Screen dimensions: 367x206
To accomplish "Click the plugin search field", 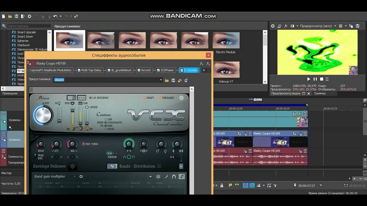I will [x=29, y=26].
